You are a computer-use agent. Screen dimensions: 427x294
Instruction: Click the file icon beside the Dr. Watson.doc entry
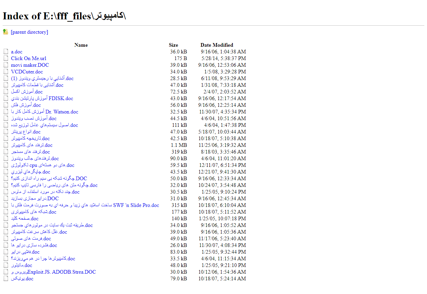pos(6,112)
